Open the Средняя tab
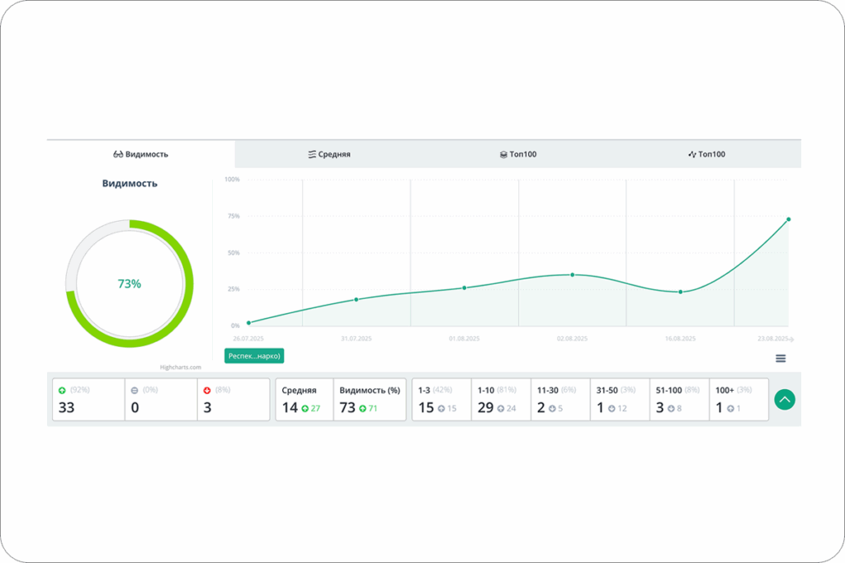Screen dimensions: 845x563 tap(329, 154)
